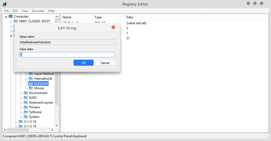Viewport: 271px width, 141px height.
Task: Click the "(value not set)" data cell
Action: pyautogui.click(x=136, y=23)
